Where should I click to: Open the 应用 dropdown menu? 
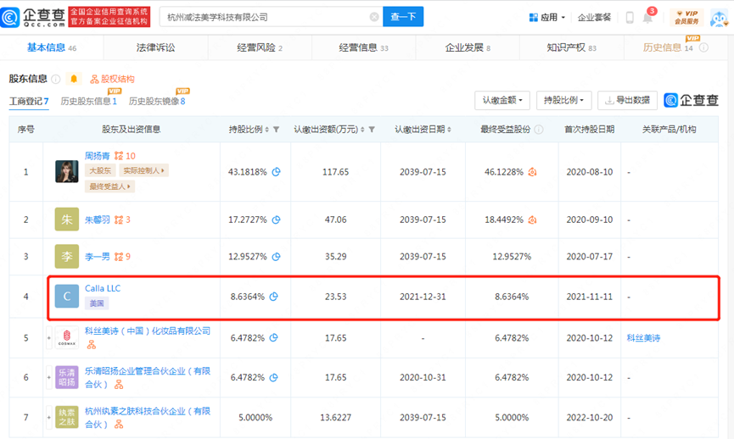(x=546, y=17)
